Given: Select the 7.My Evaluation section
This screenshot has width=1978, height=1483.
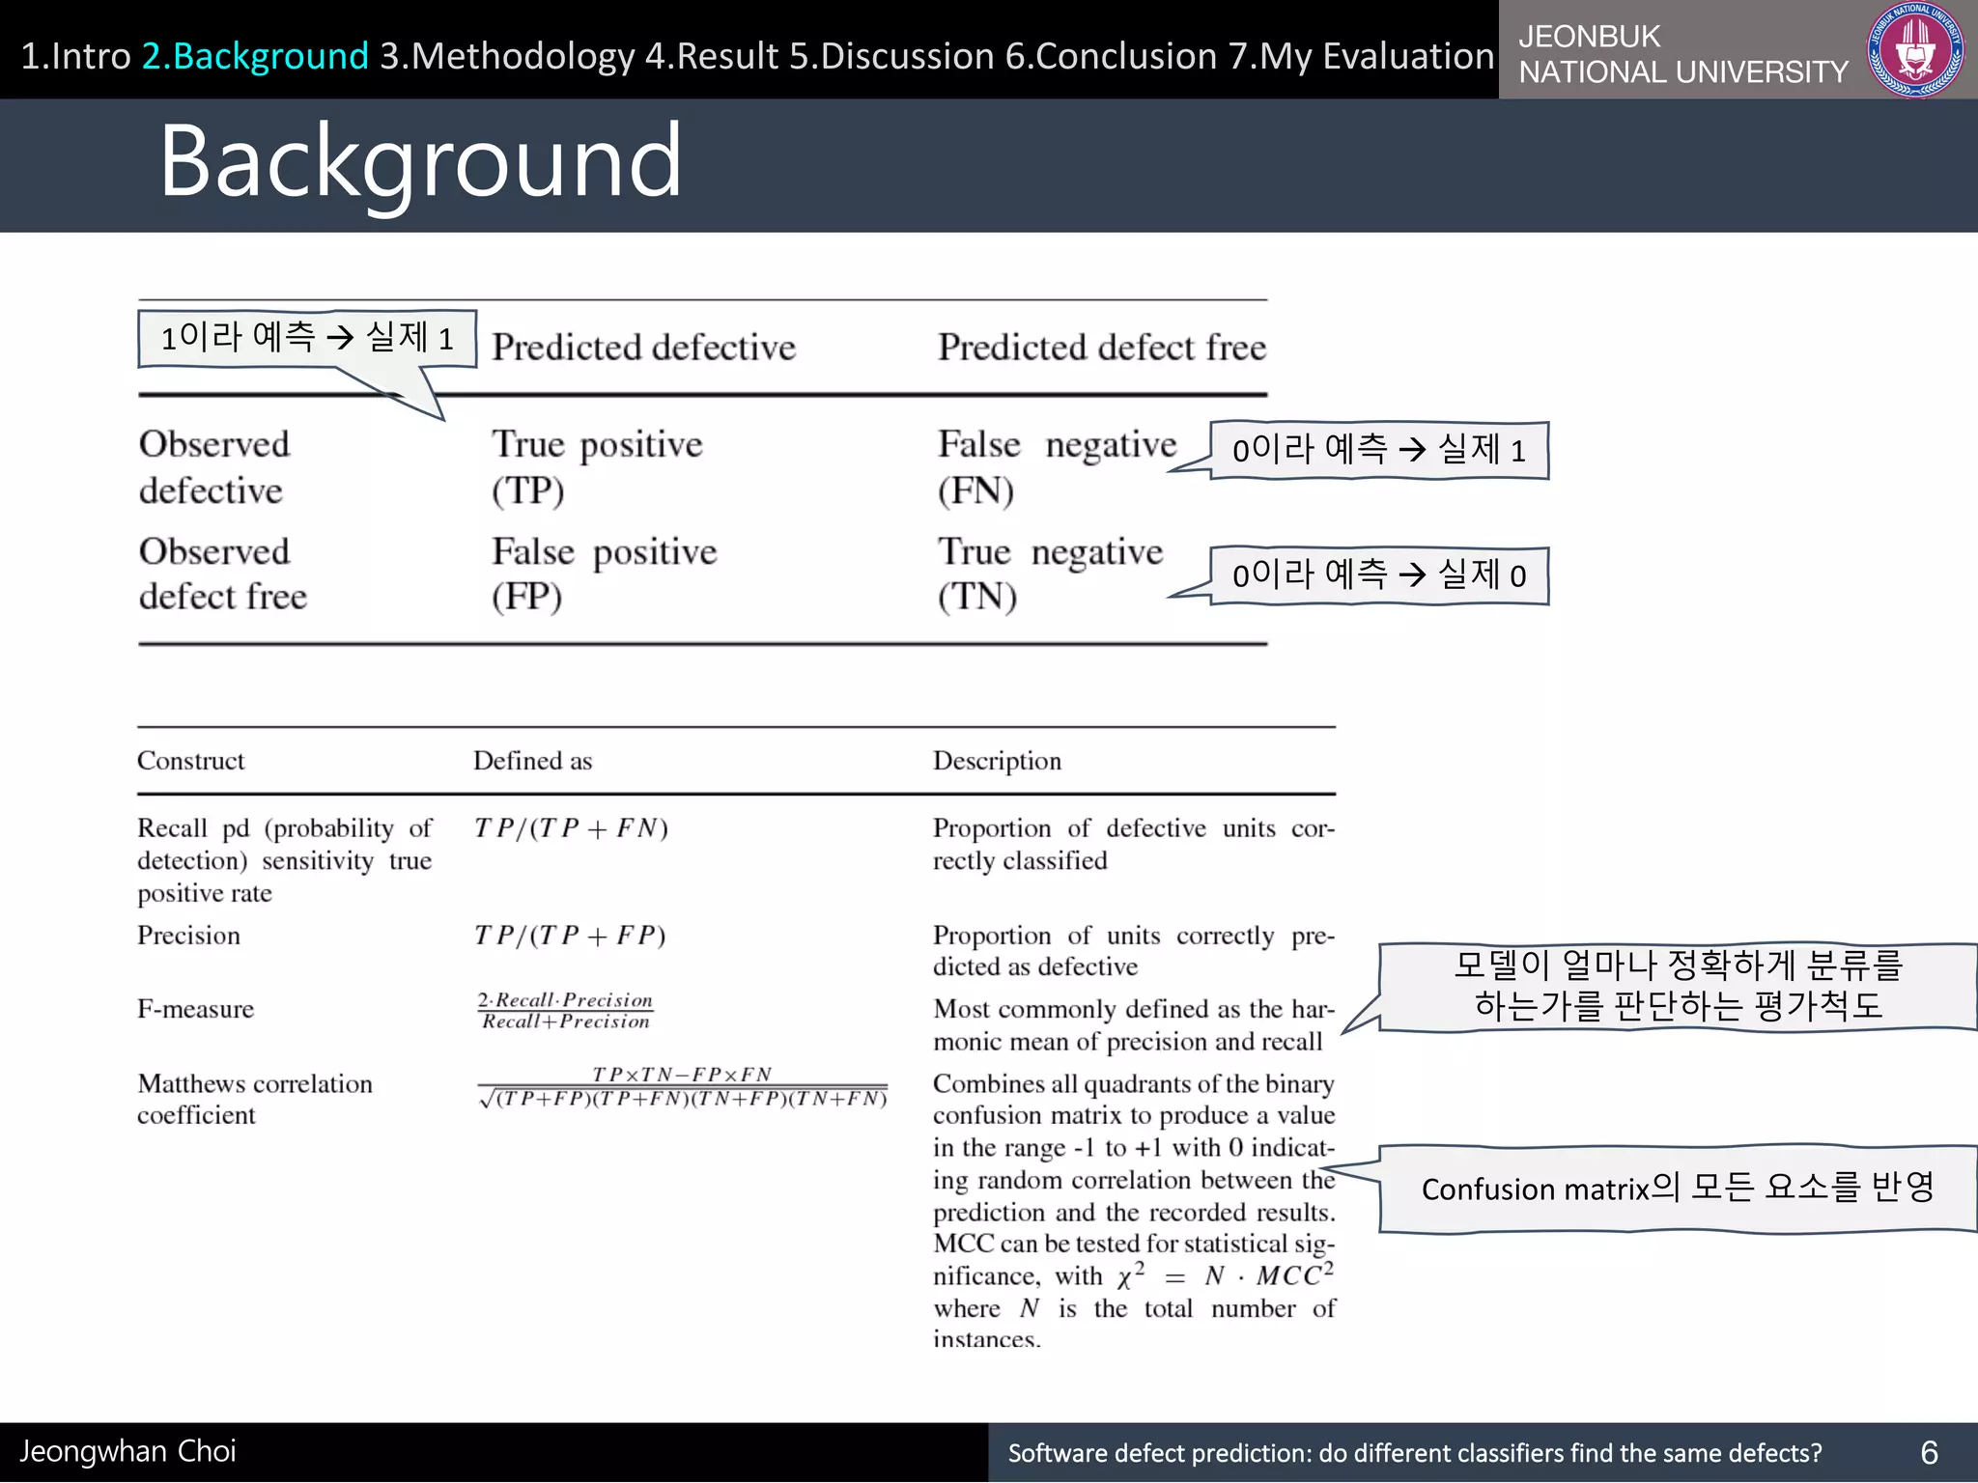Looking at the screenshot, I should coord(1361,56).
